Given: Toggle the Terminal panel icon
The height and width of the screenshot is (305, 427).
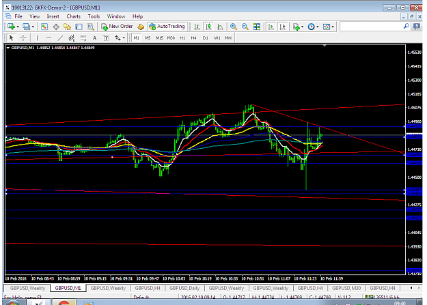Looking at the screenshot, I should 79,27.
